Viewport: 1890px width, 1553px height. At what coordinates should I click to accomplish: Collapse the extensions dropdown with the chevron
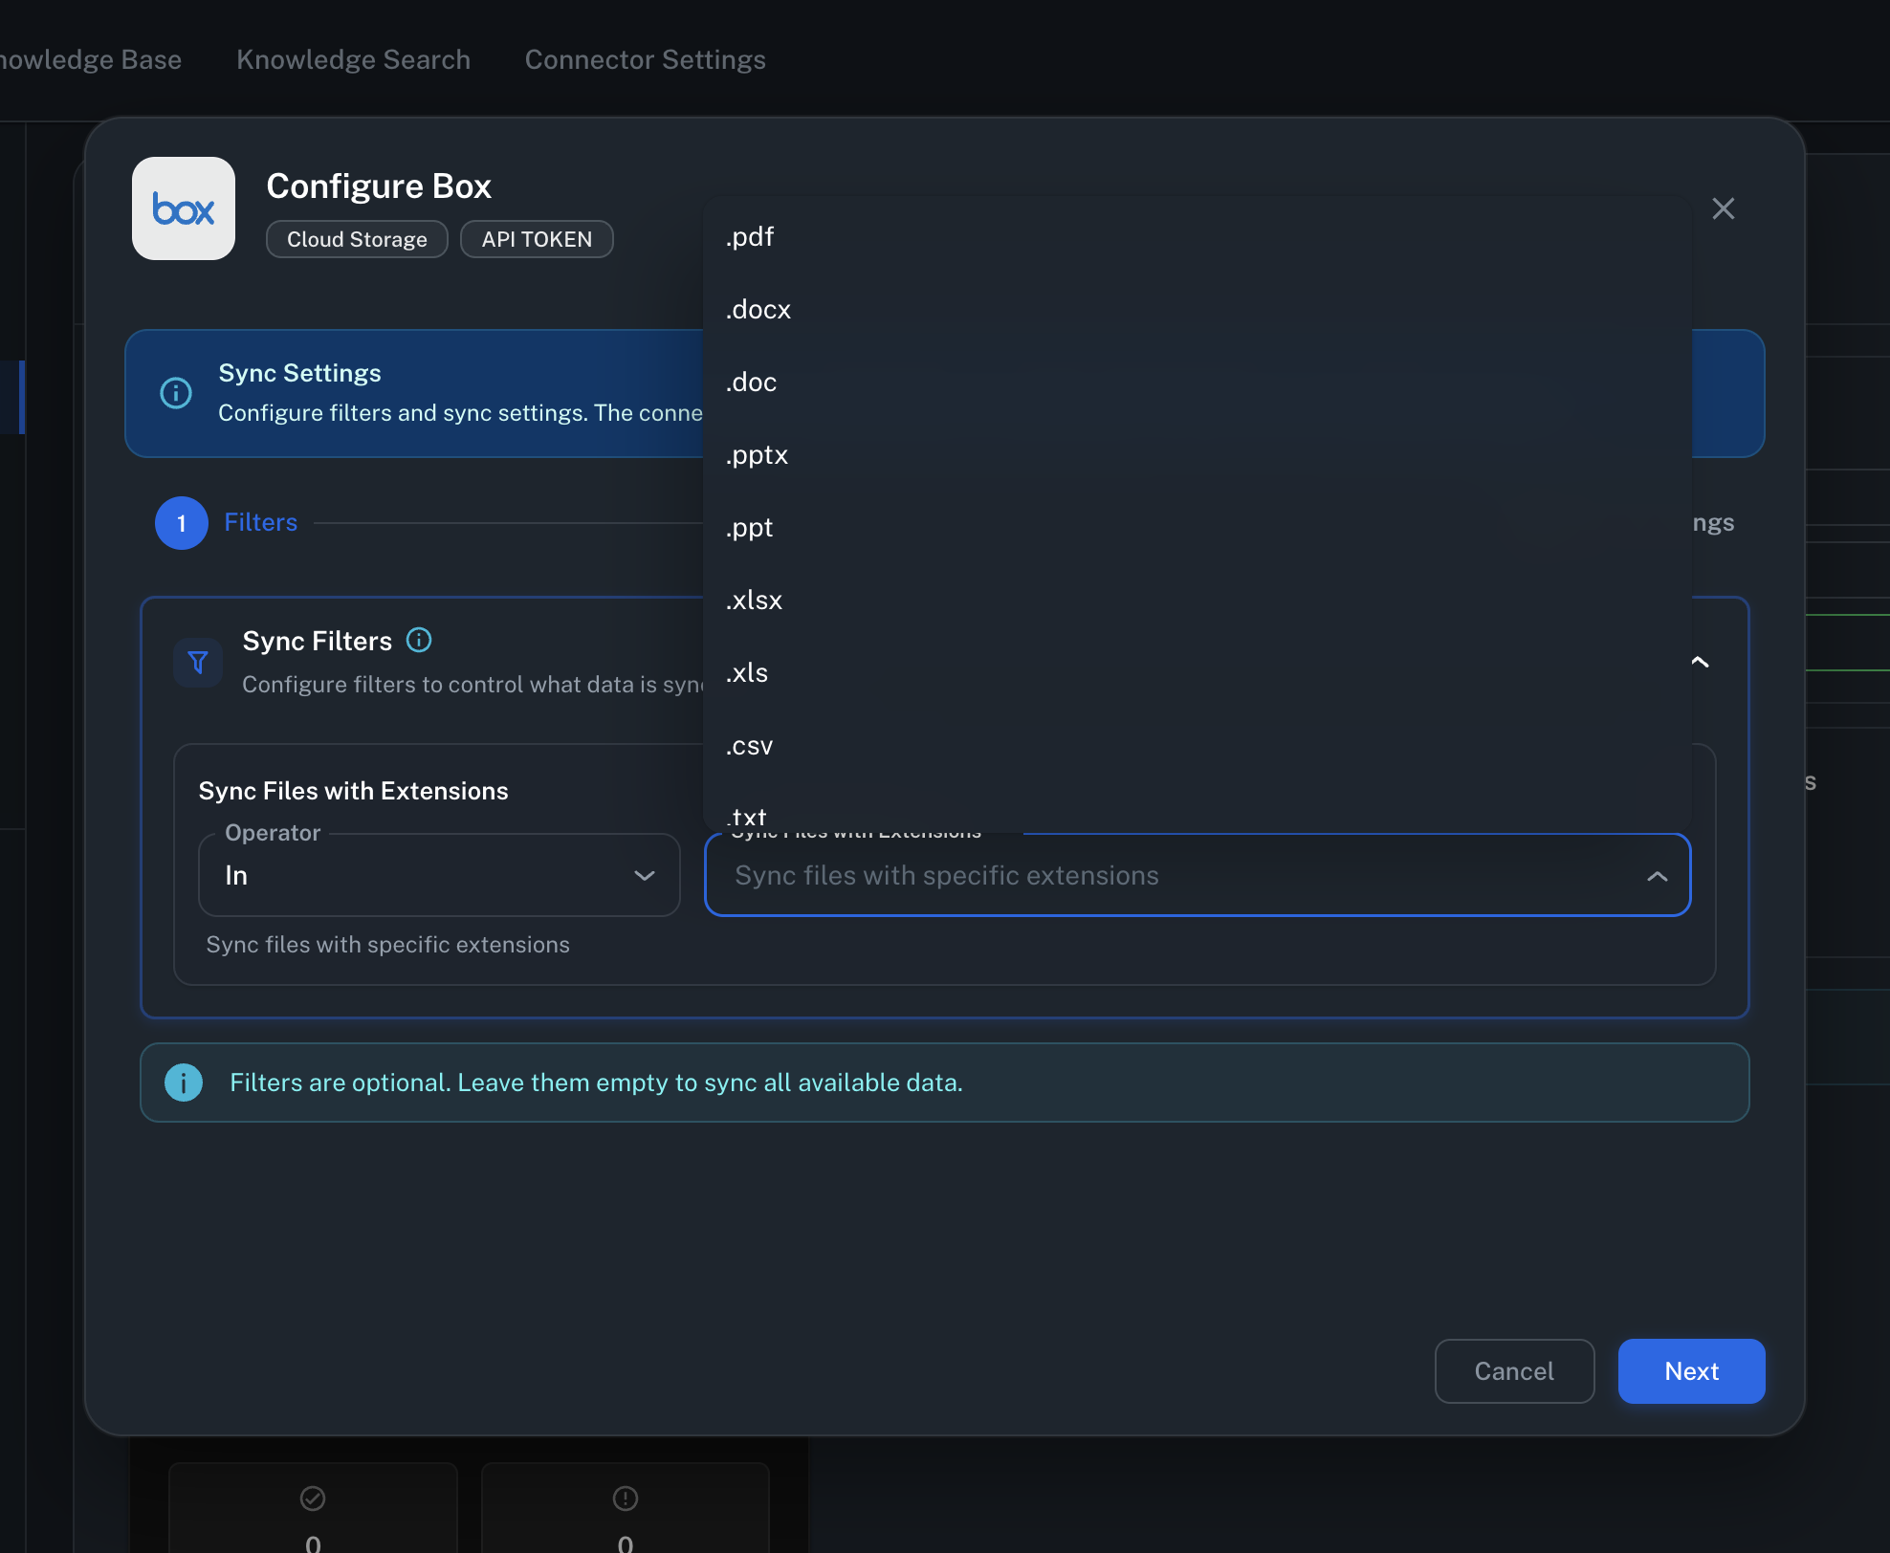point(1657,875)
